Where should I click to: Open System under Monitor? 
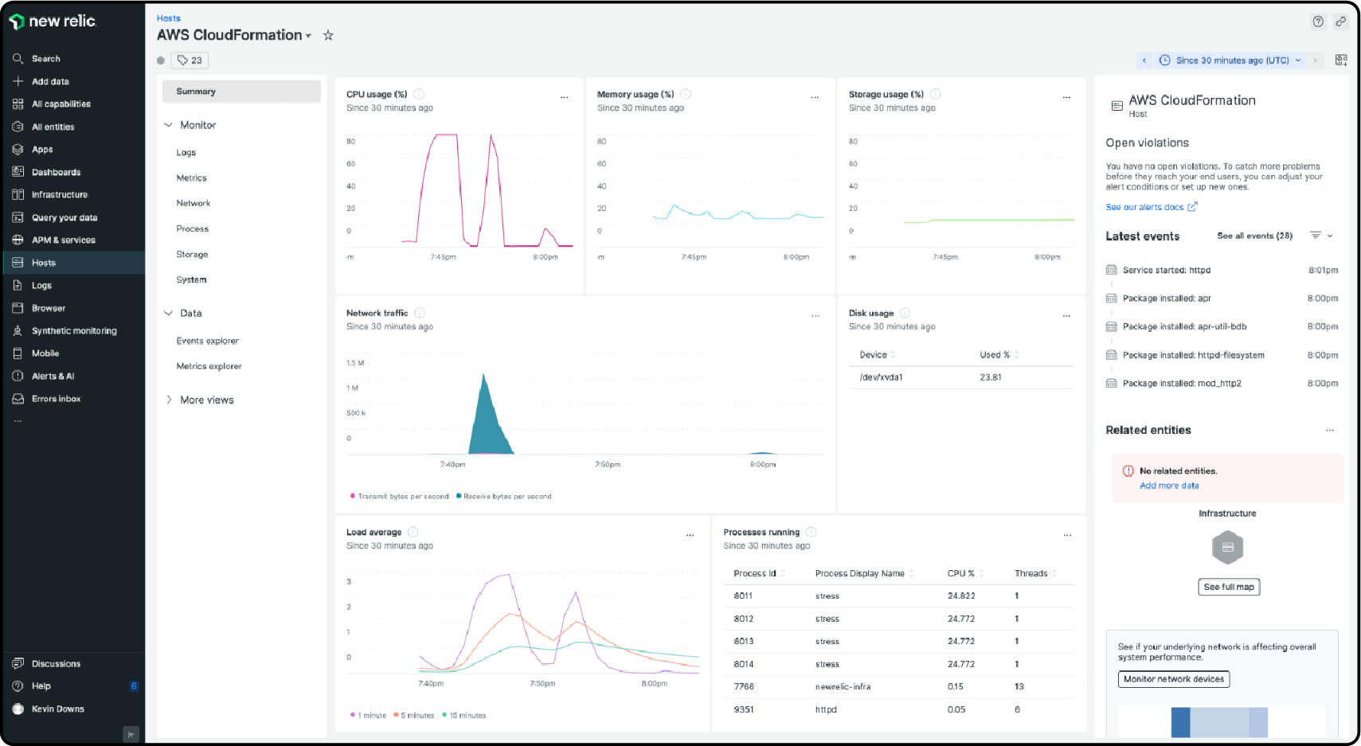pyautogui.click(x=191, y=280)
